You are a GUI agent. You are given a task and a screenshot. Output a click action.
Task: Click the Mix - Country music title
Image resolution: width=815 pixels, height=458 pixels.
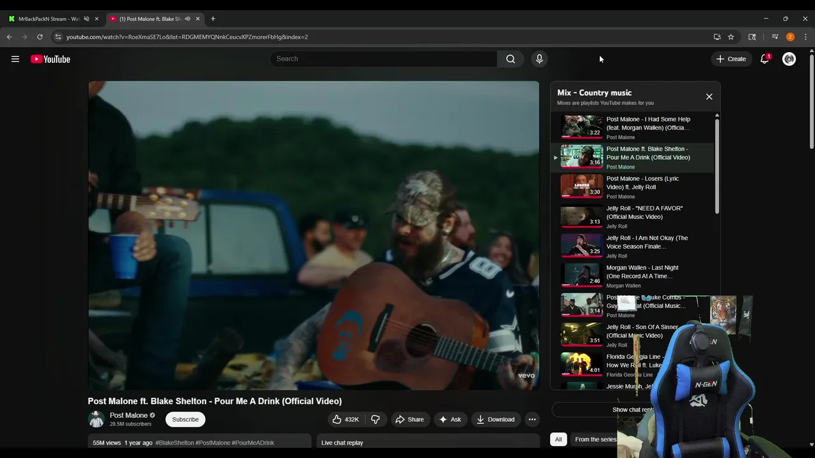click(x=594, y=93)
